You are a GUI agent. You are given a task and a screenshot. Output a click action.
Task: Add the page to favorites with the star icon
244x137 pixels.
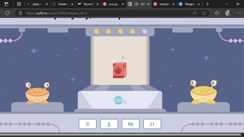tap(204, 13)
